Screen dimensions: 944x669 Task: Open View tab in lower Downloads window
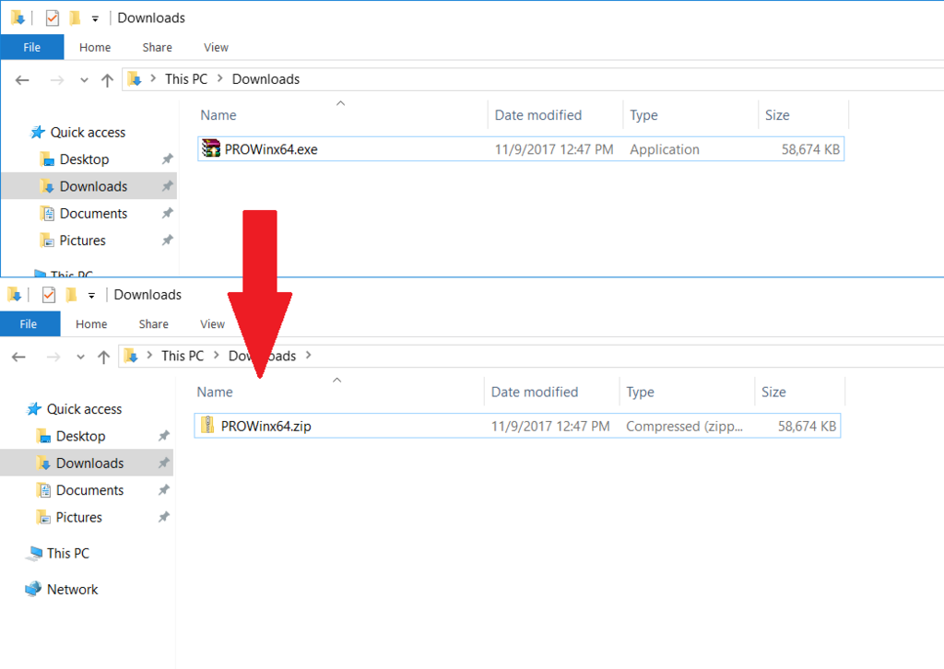pos(212,323)
